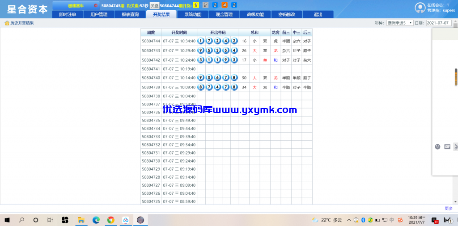The image size is (458, 226).
Task: Expand the 彩种 dropdown showing 澳洲幸运5
Action: coord(400,23)
